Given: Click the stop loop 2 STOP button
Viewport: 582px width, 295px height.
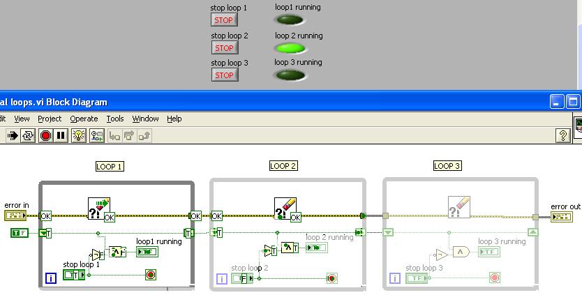Looking at the screenshot, I should pyautogui.click(x=225, y=48).
